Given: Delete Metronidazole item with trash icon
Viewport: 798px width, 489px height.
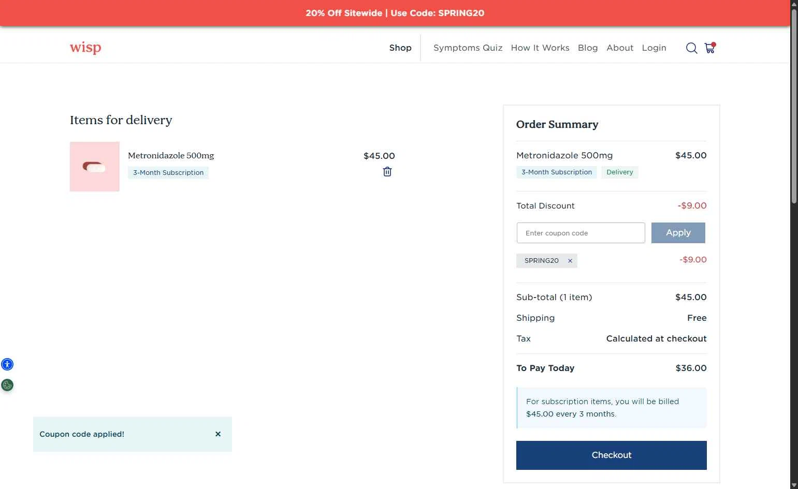Looking at the screenshot, I should click(x=387, y=172).
